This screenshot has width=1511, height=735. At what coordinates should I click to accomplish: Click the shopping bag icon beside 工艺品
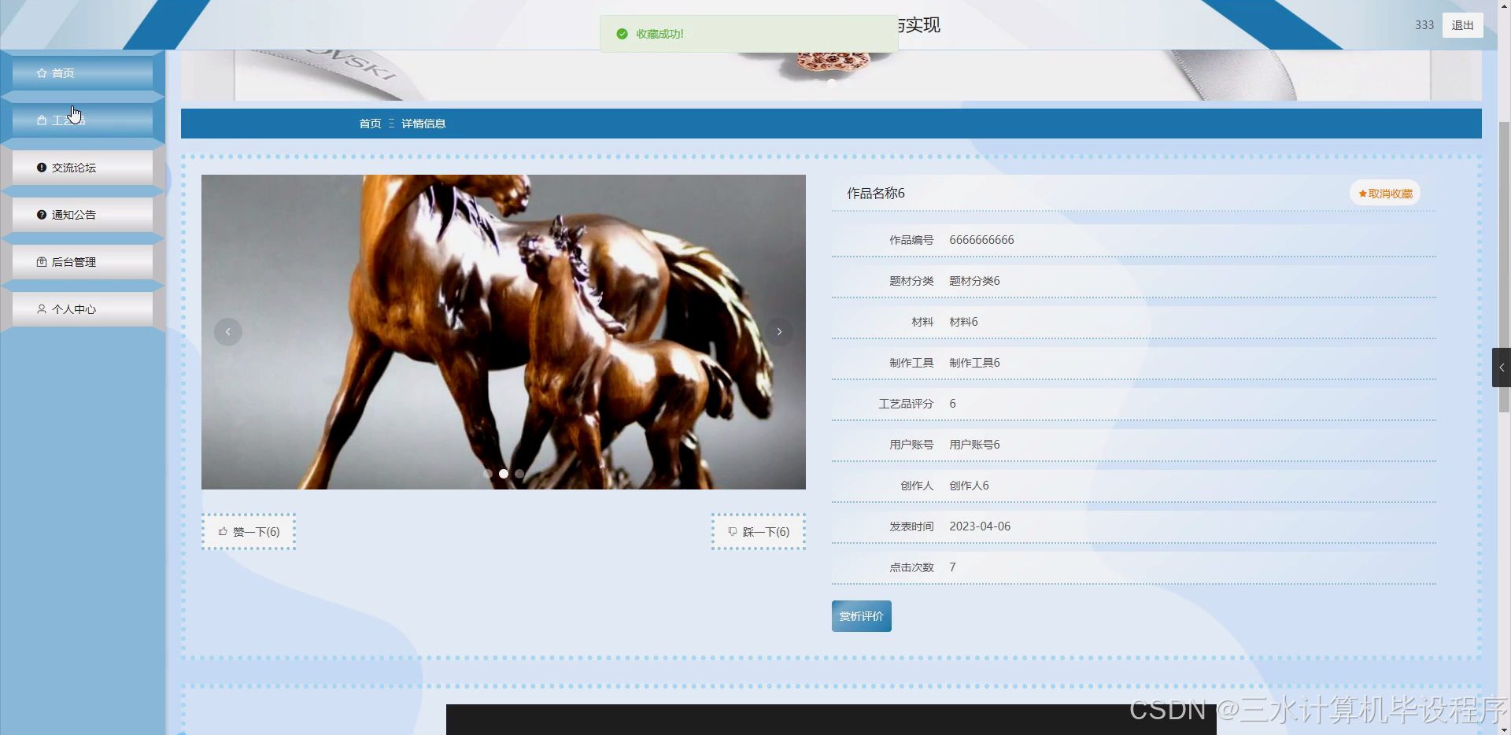point(42,120)
